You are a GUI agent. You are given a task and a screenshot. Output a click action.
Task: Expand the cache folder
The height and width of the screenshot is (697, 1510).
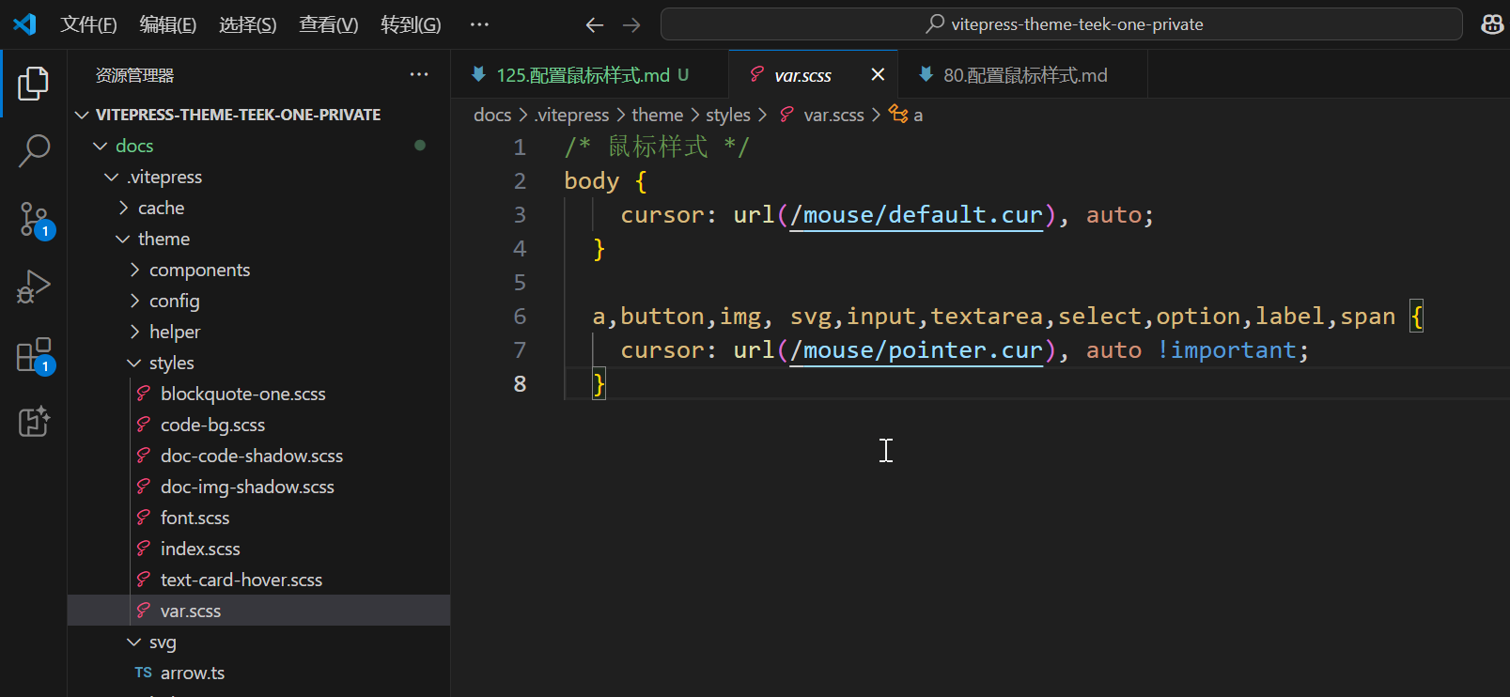click(258, 208)
